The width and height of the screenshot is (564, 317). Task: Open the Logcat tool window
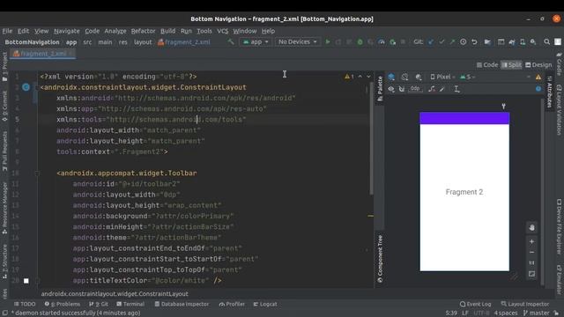tap(265, 304)
